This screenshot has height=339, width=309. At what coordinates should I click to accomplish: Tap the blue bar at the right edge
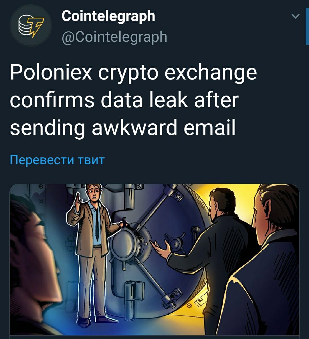(x=307, y=26)
